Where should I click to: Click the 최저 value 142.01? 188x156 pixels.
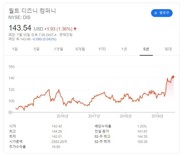tap(57, 137)
